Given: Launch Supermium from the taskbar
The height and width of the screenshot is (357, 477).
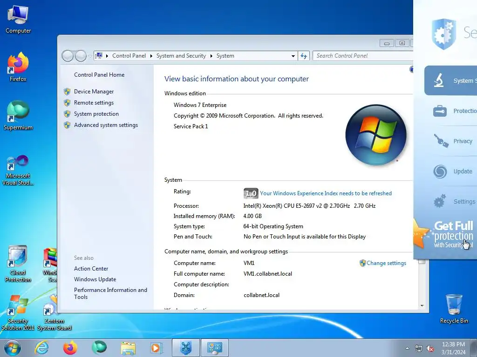Looking at the screenshot, I should pos(99,348).
